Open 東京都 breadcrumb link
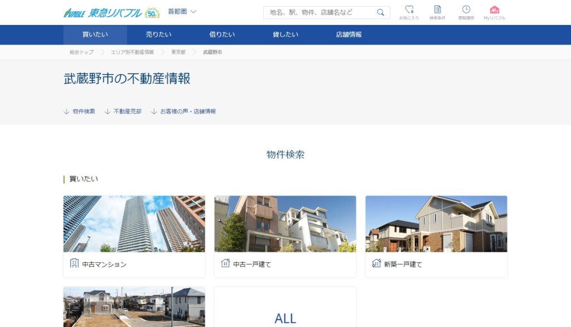571x327 pixels. click(x=178, y=52)
